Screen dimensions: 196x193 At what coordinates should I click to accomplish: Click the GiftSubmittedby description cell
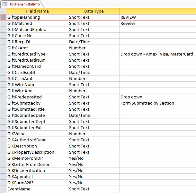tap(157, 103)
